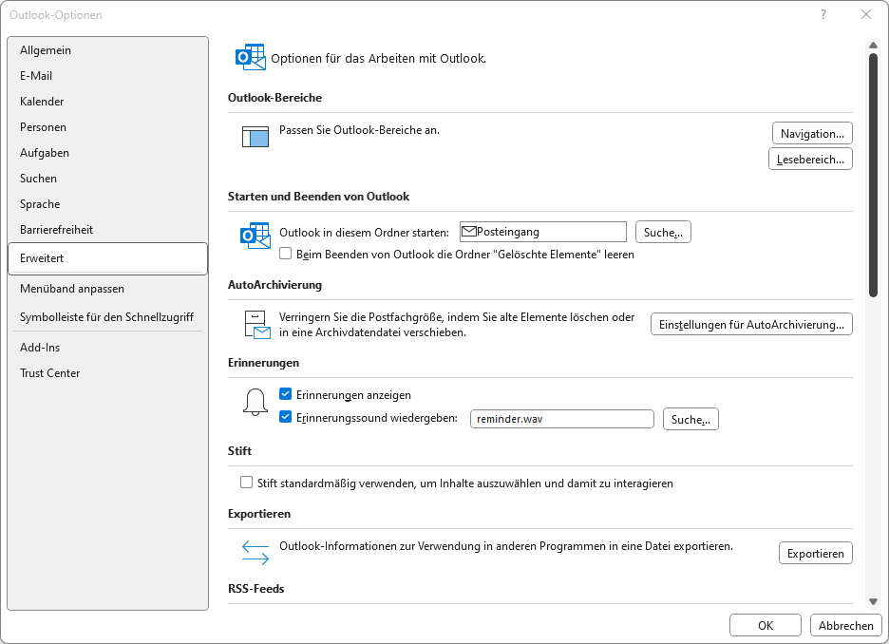This screenshot has width=889, height=644.
Task: Click the Starten und Beenden von Outlook heading
Action: coord(318,197)
